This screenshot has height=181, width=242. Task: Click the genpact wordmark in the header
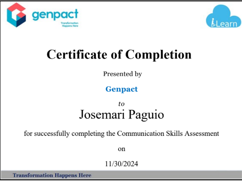click(55, 15)
